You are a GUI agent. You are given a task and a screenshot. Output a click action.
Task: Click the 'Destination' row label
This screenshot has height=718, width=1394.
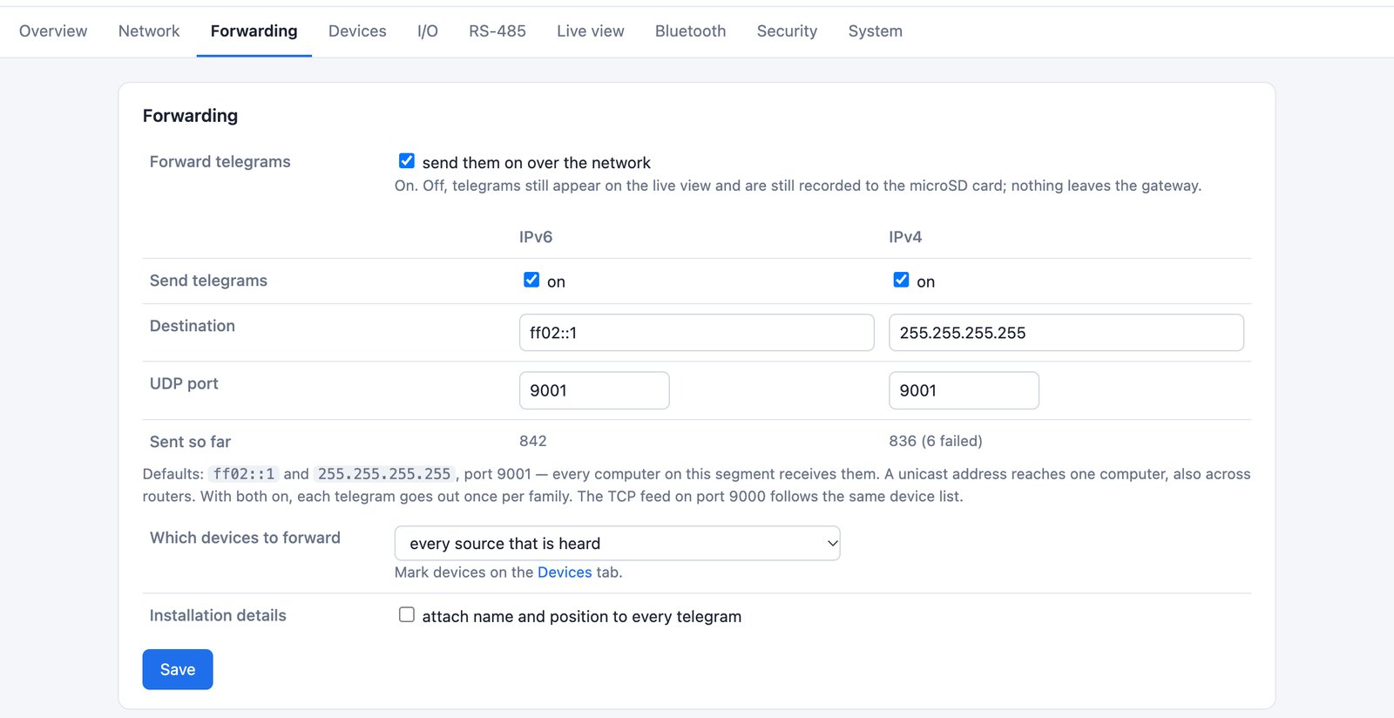tap(193, 326)
